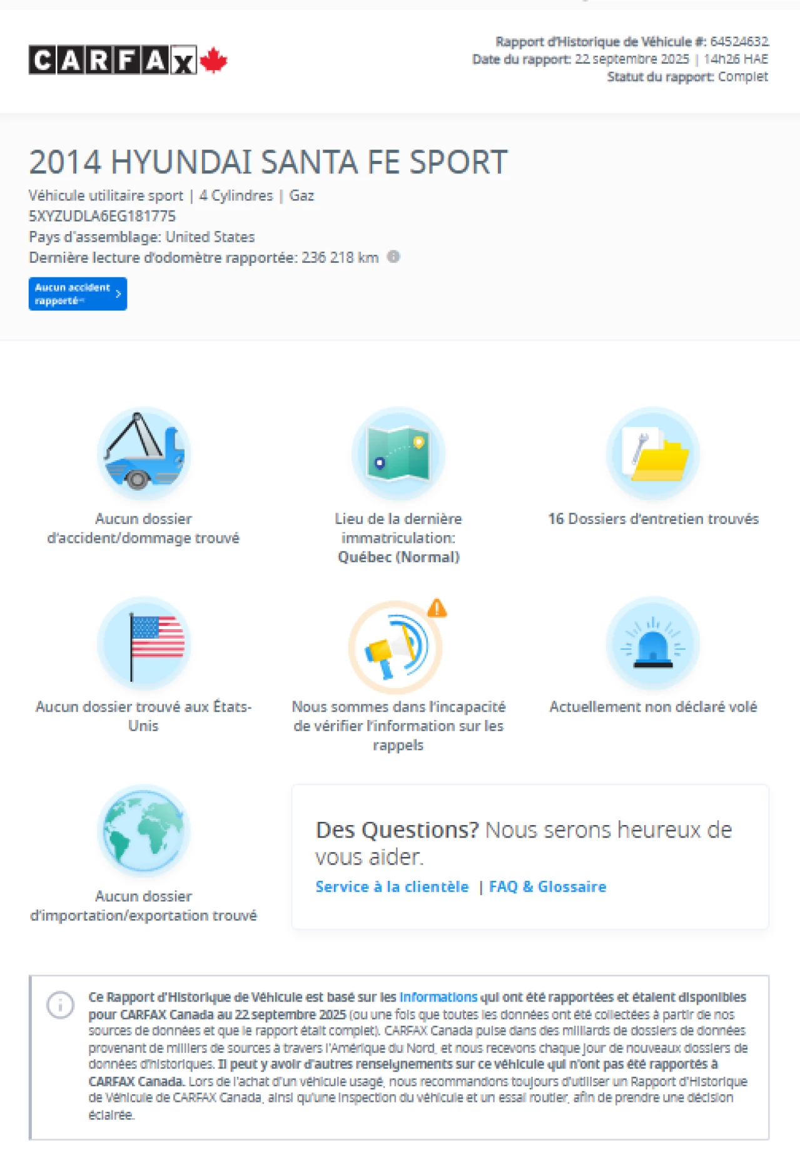Open the 'FAQ & Glossaire' link
Screen dimensions: 800x1150
(x=547, y=886)
